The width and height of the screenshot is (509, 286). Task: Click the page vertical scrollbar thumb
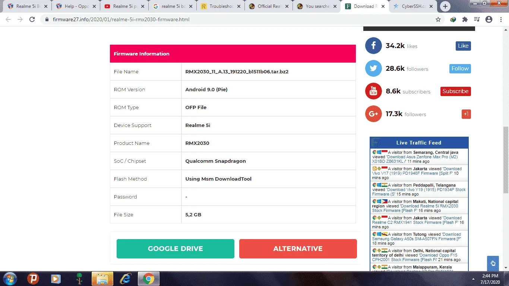click(506, 160)
